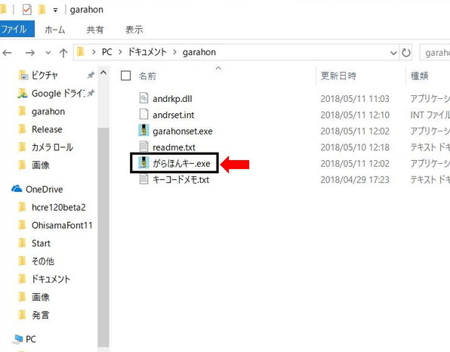Image resolution: width=450 pixels, height=352 pixels.
Task: Go up one folder level
Action: point(63,53)
